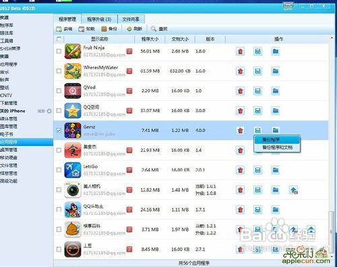Image resolution: width=337 pixels, height=267 pixels.
Task: Uncheck the Gems row checkbox
Action: tap(59, 130)
